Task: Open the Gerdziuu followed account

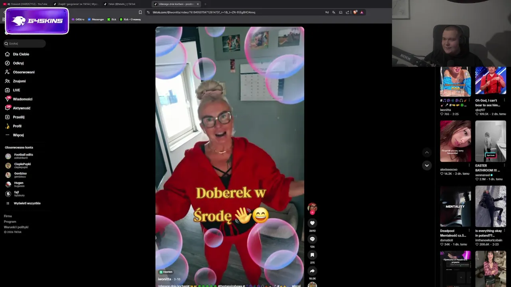Action: (x=16, y=175)
